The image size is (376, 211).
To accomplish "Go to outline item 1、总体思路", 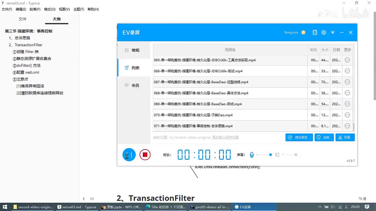I will click(19, 38).
